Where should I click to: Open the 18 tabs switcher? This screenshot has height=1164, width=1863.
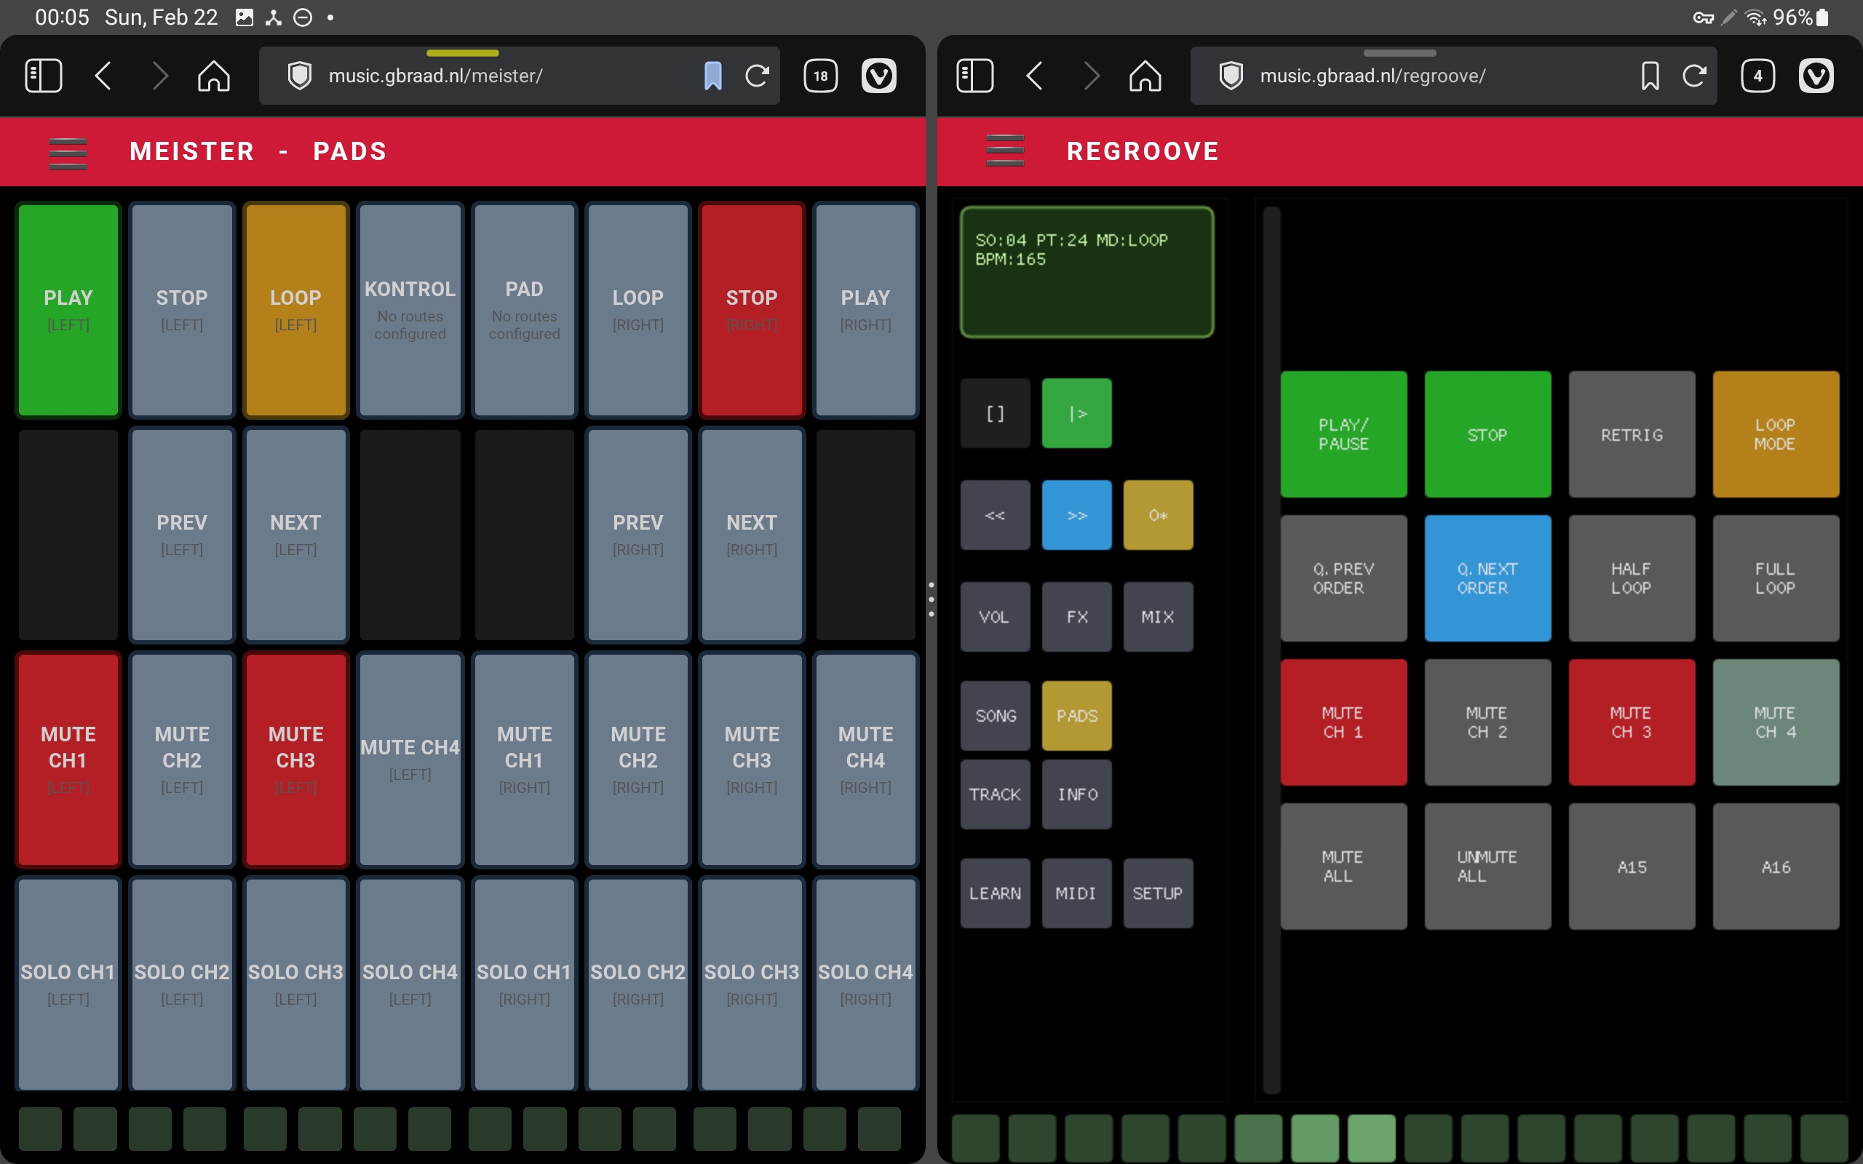(821, 76)
